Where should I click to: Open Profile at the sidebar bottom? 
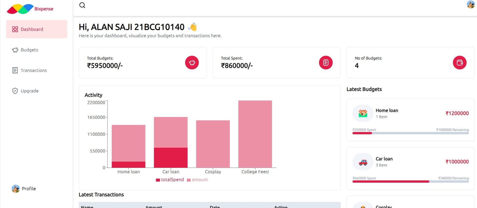29,189
